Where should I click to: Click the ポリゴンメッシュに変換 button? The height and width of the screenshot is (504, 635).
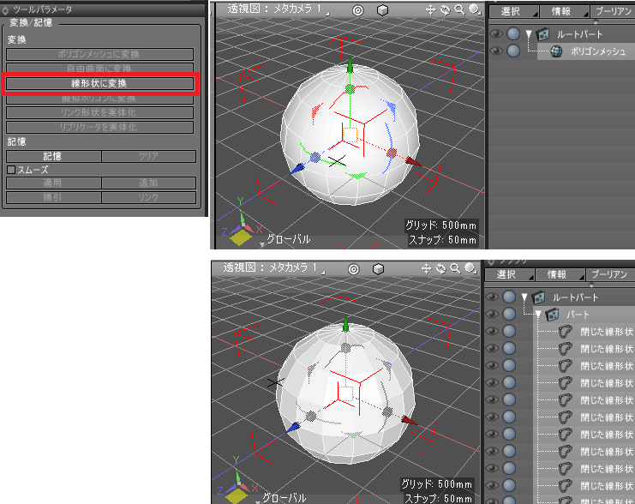point(99,54)
